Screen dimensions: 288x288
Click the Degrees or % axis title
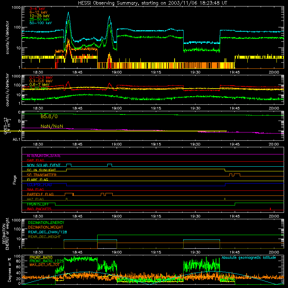[x=9, y=270]
